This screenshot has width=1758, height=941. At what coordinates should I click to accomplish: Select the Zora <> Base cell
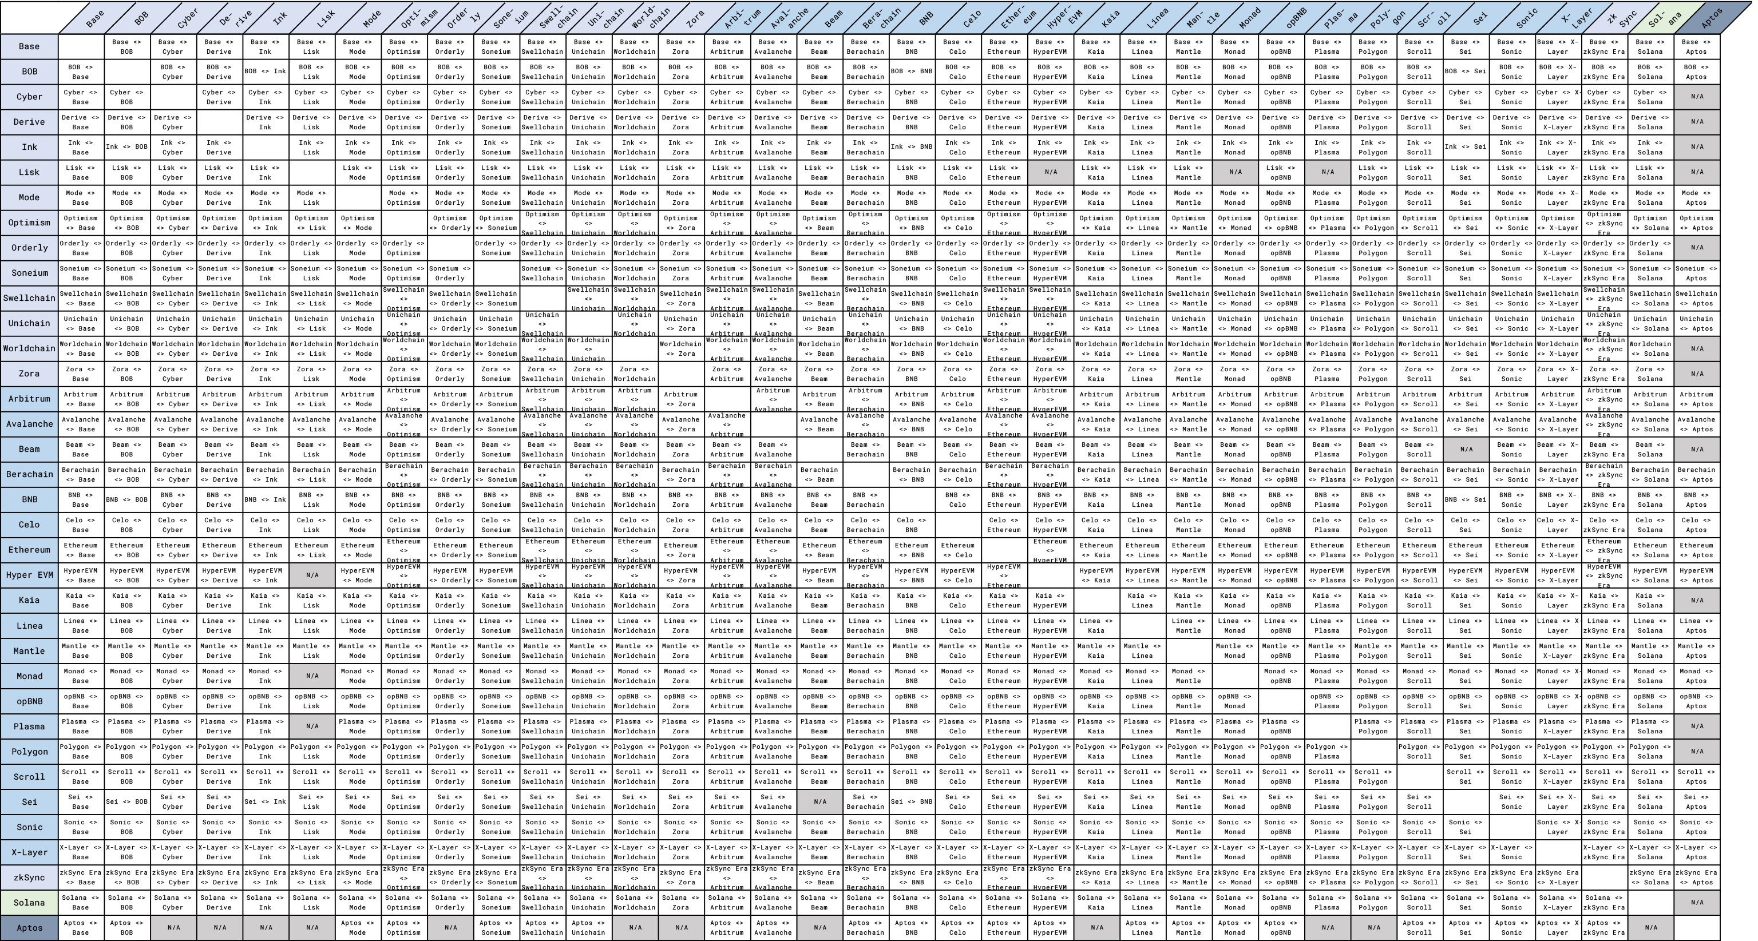point(81,374)
